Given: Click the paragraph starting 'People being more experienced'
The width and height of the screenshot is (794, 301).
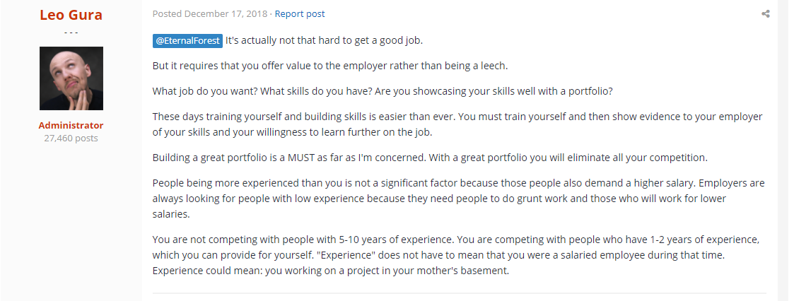Looking at the screenshot, I should tap(457, 198).
